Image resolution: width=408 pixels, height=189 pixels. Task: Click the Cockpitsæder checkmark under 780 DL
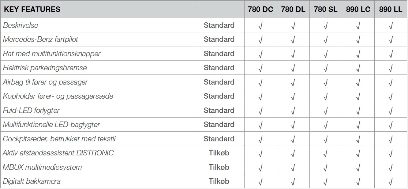293,139
